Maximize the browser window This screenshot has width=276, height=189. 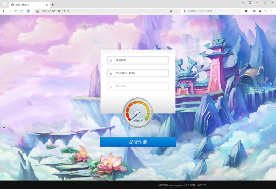[x=265, y=3]
